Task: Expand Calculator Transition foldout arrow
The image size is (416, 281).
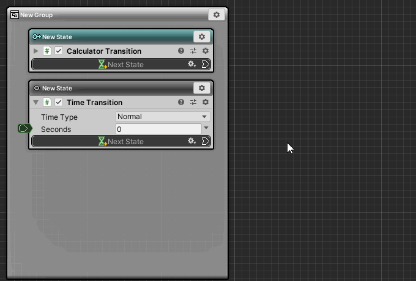Action: (x=36, y=51)
